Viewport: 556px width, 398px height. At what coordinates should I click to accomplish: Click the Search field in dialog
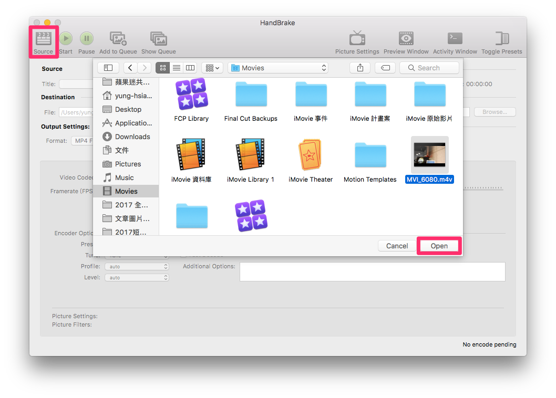(429, 68)
